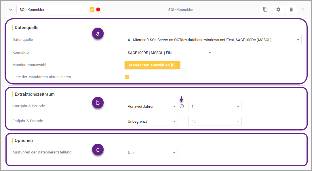Open end year dropdown Unbegrenzt
Image resolution: width=312 pixels, height=171 pixels.
[x=151, y=121]
